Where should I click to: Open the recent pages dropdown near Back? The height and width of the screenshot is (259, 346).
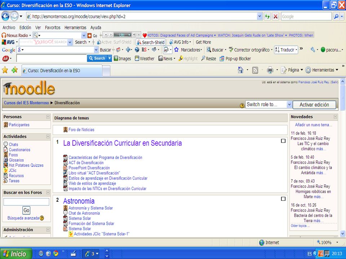[x=21, y=16]
